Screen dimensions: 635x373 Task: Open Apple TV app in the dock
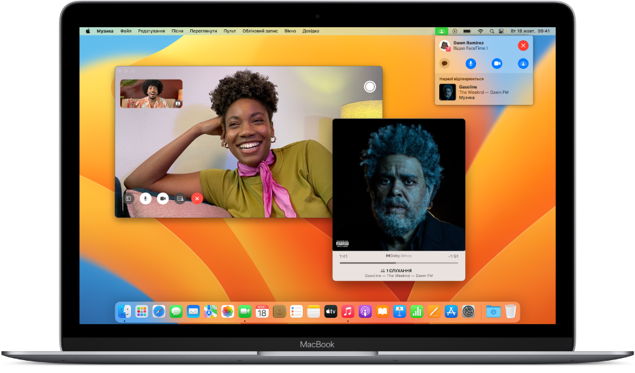[x=330, y=312]
